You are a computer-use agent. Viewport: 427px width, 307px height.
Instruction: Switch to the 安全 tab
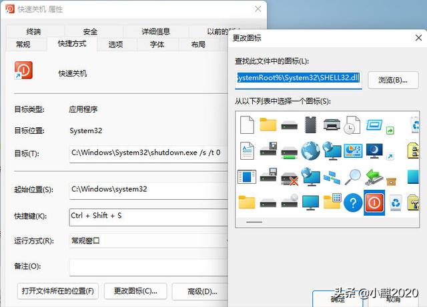coord(90,31)
